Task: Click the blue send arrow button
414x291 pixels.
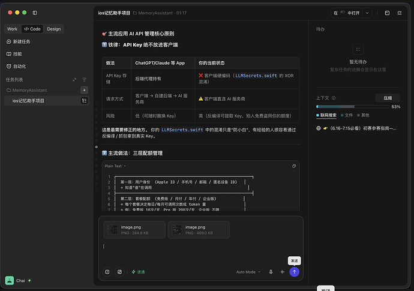Action: [294, 272]
